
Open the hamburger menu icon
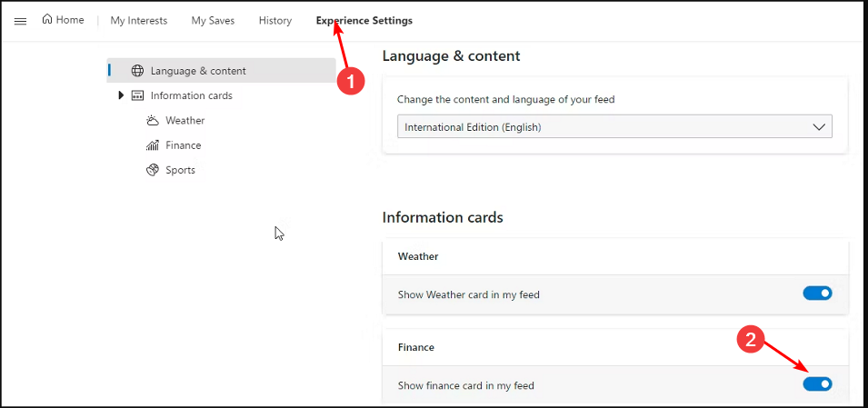click(20, 21)
